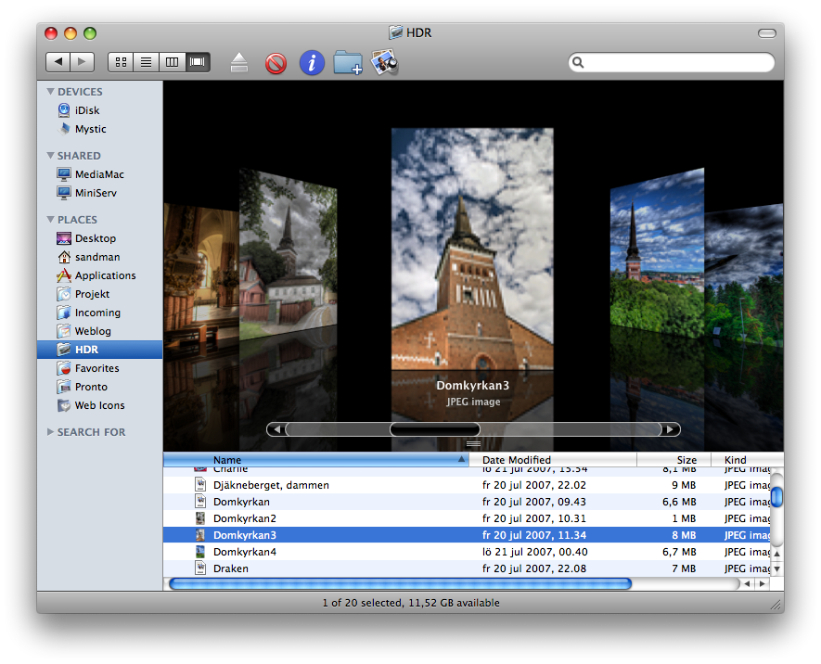Open iDisk in the sidebar

(86, 110)
